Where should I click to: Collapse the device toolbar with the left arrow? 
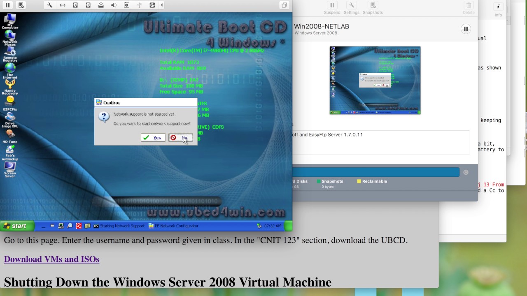(161, 5)
